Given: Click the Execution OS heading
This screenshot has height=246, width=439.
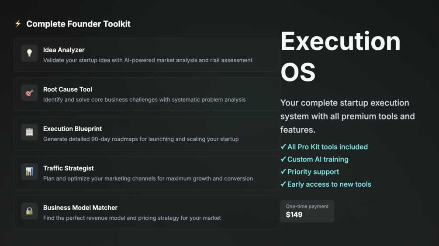Looking at the screenshot, I should (340, 56).
